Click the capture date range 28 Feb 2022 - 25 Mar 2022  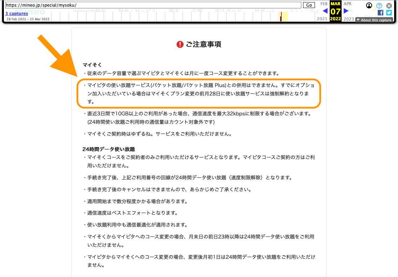point(28,19)
